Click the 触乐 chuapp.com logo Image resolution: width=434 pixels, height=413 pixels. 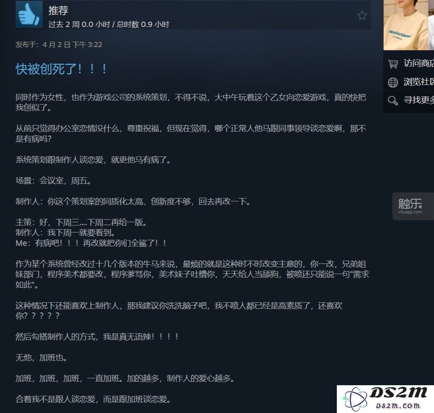410,206
